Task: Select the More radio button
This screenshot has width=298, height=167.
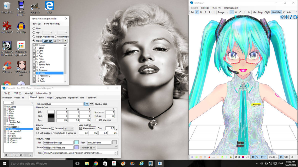Action: pos(34,28)
